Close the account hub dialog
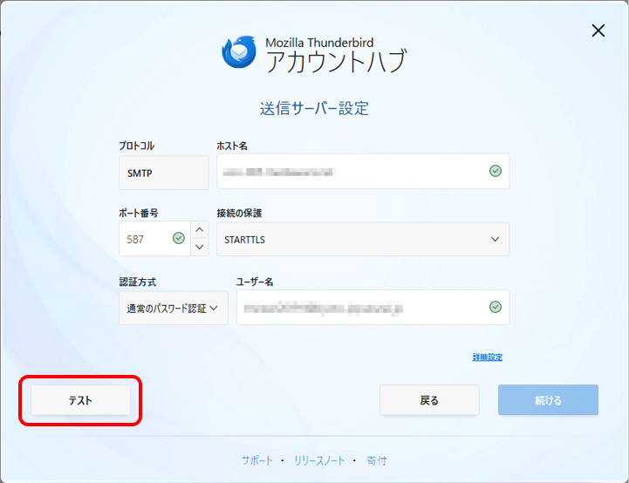The height and width of the screenshot is (483, 629). (598, 31)
